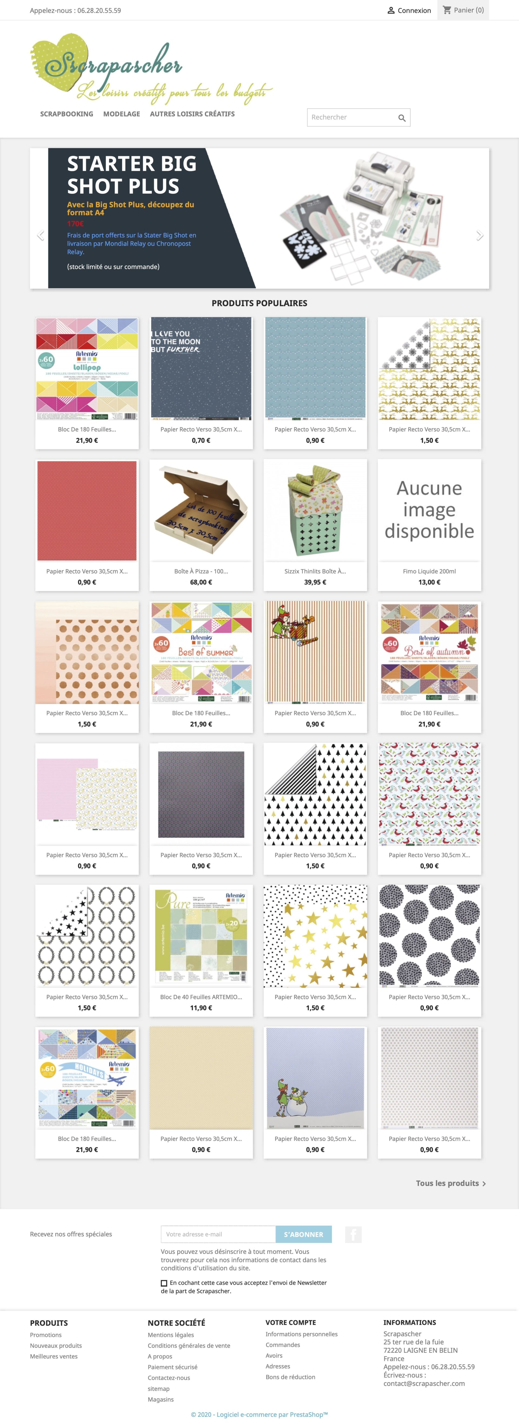Click the Connexion user icon

tap(391, 11)
